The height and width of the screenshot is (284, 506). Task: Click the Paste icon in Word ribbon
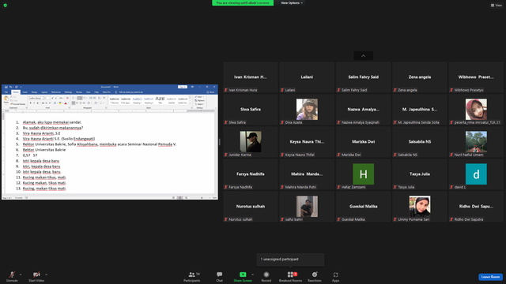pyautogui.click(x=6, y=98)
